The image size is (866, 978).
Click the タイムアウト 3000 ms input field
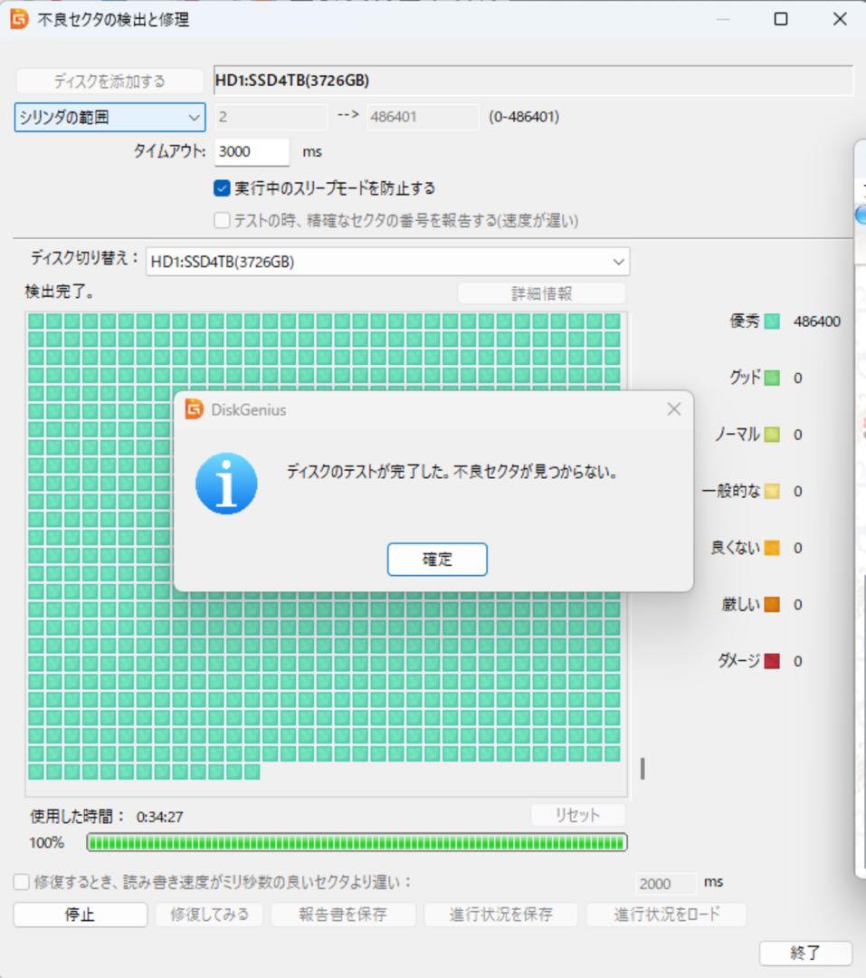point(251,151)
